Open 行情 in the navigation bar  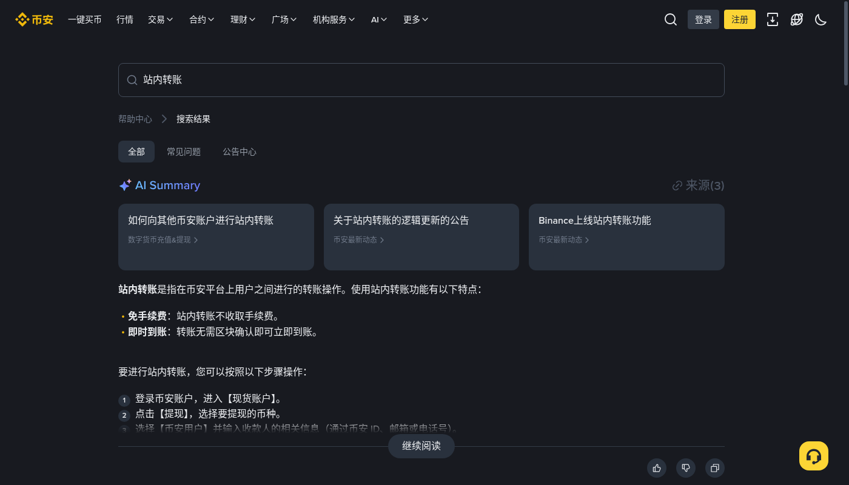pyautogui.click(x=125, y=19)
